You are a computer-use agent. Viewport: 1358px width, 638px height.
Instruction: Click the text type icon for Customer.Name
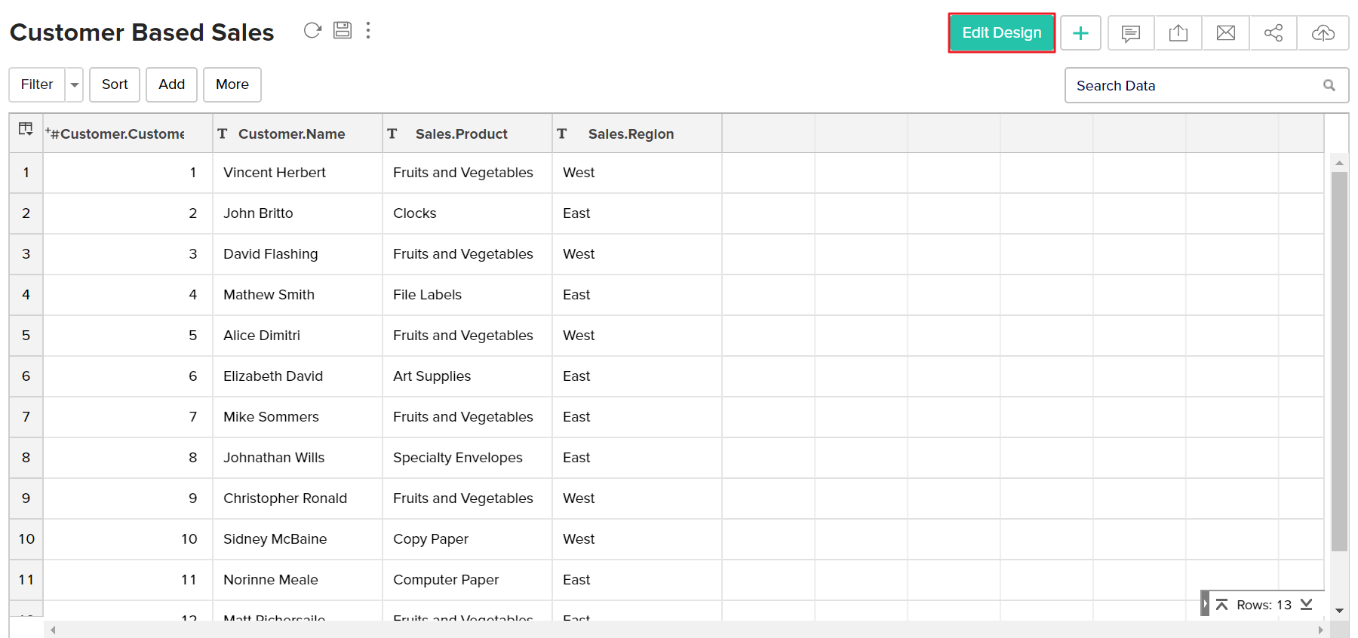click(x=223, y=133)
